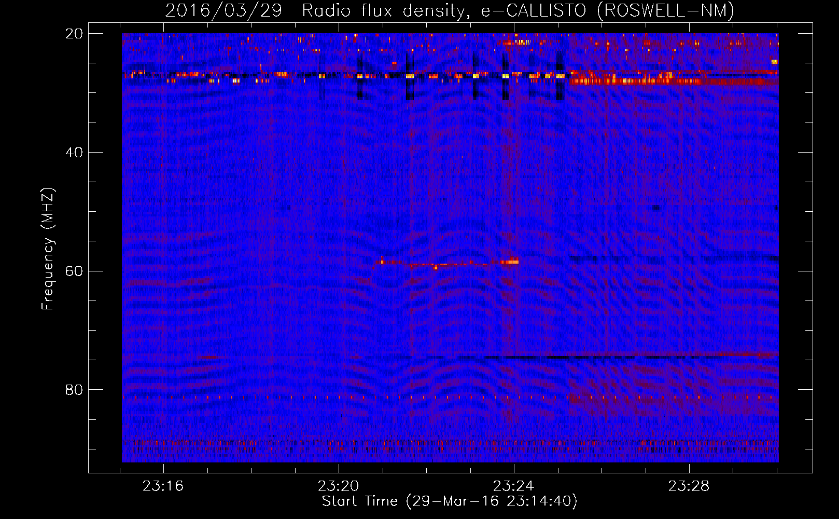Click the plot title text at top

[450, 10]
